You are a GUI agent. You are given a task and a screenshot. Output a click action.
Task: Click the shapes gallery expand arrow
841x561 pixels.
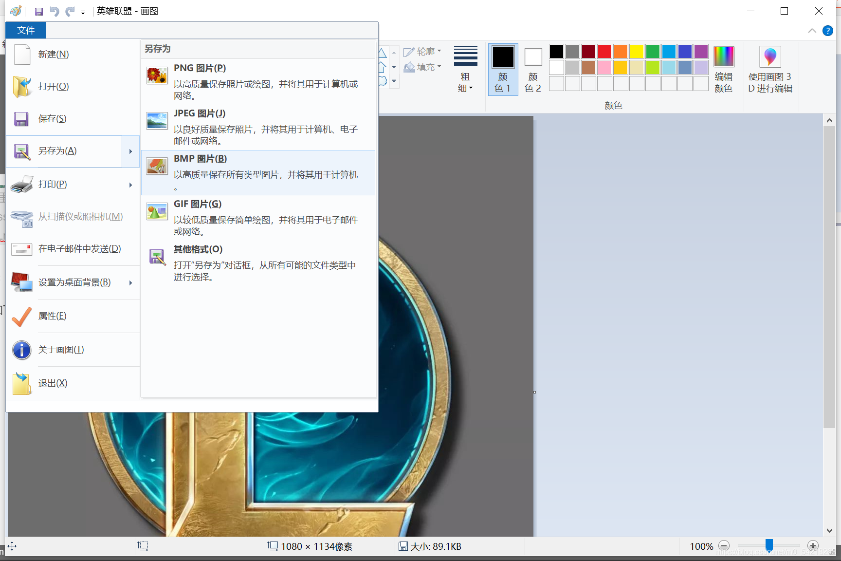[x=394, y=81]
